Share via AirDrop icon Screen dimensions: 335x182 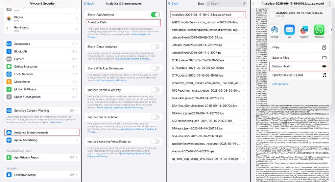pyautogui.click(x=274, y=30)
